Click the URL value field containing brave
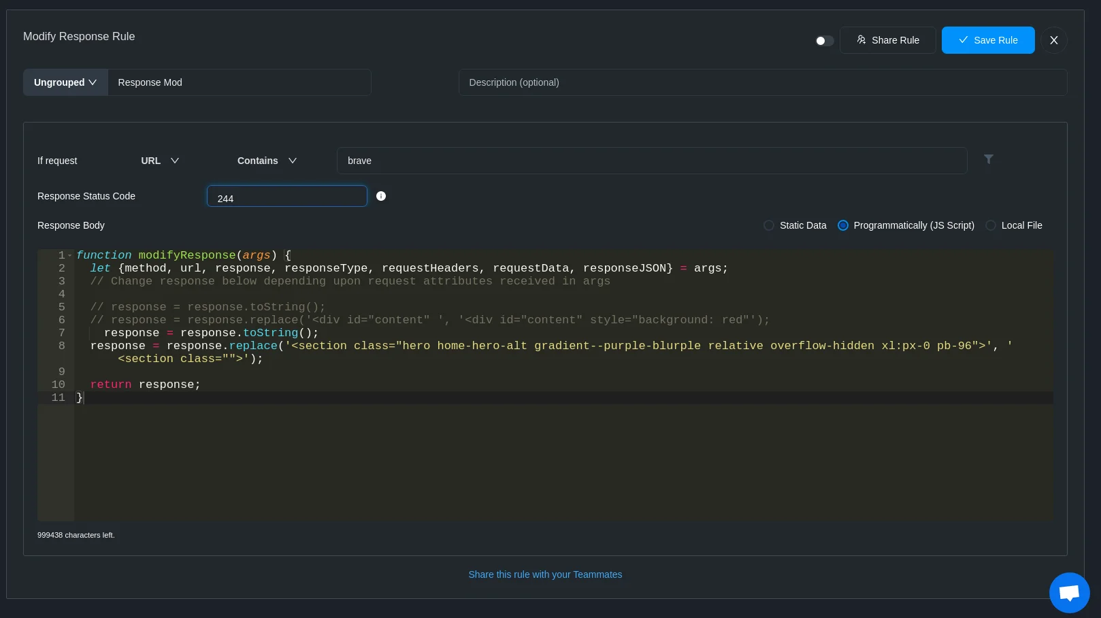 pos(652,161)
